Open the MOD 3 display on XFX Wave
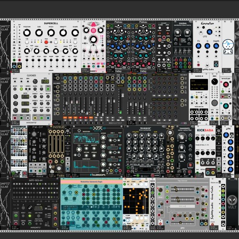The height and width of the screenshot is (239, 239). [x=112, y=160]
